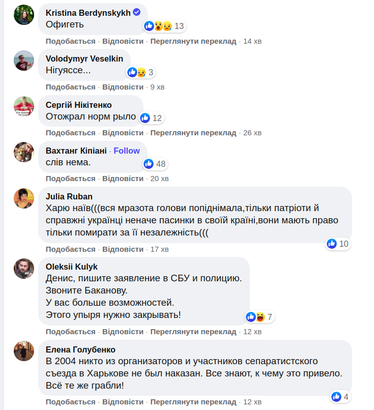This screenshot has height=410, width=374.
Task: Reply to Julia Ruban's comment
Action: click(x=123, y=249)
